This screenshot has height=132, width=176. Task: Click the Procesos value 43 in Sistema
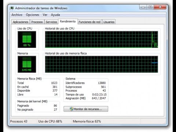tap(104, 91)
